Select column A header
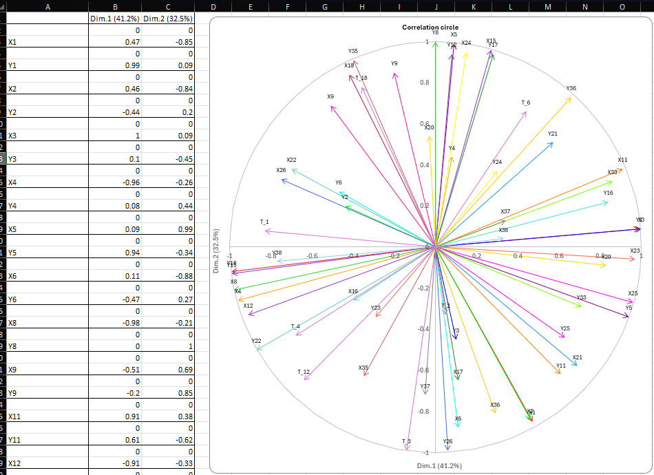 [48, 6]
